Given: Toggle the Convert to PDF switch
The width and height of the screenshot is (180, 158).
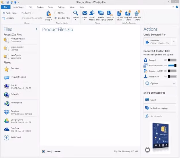Looking at the screenshot, I should coord(172,71).
